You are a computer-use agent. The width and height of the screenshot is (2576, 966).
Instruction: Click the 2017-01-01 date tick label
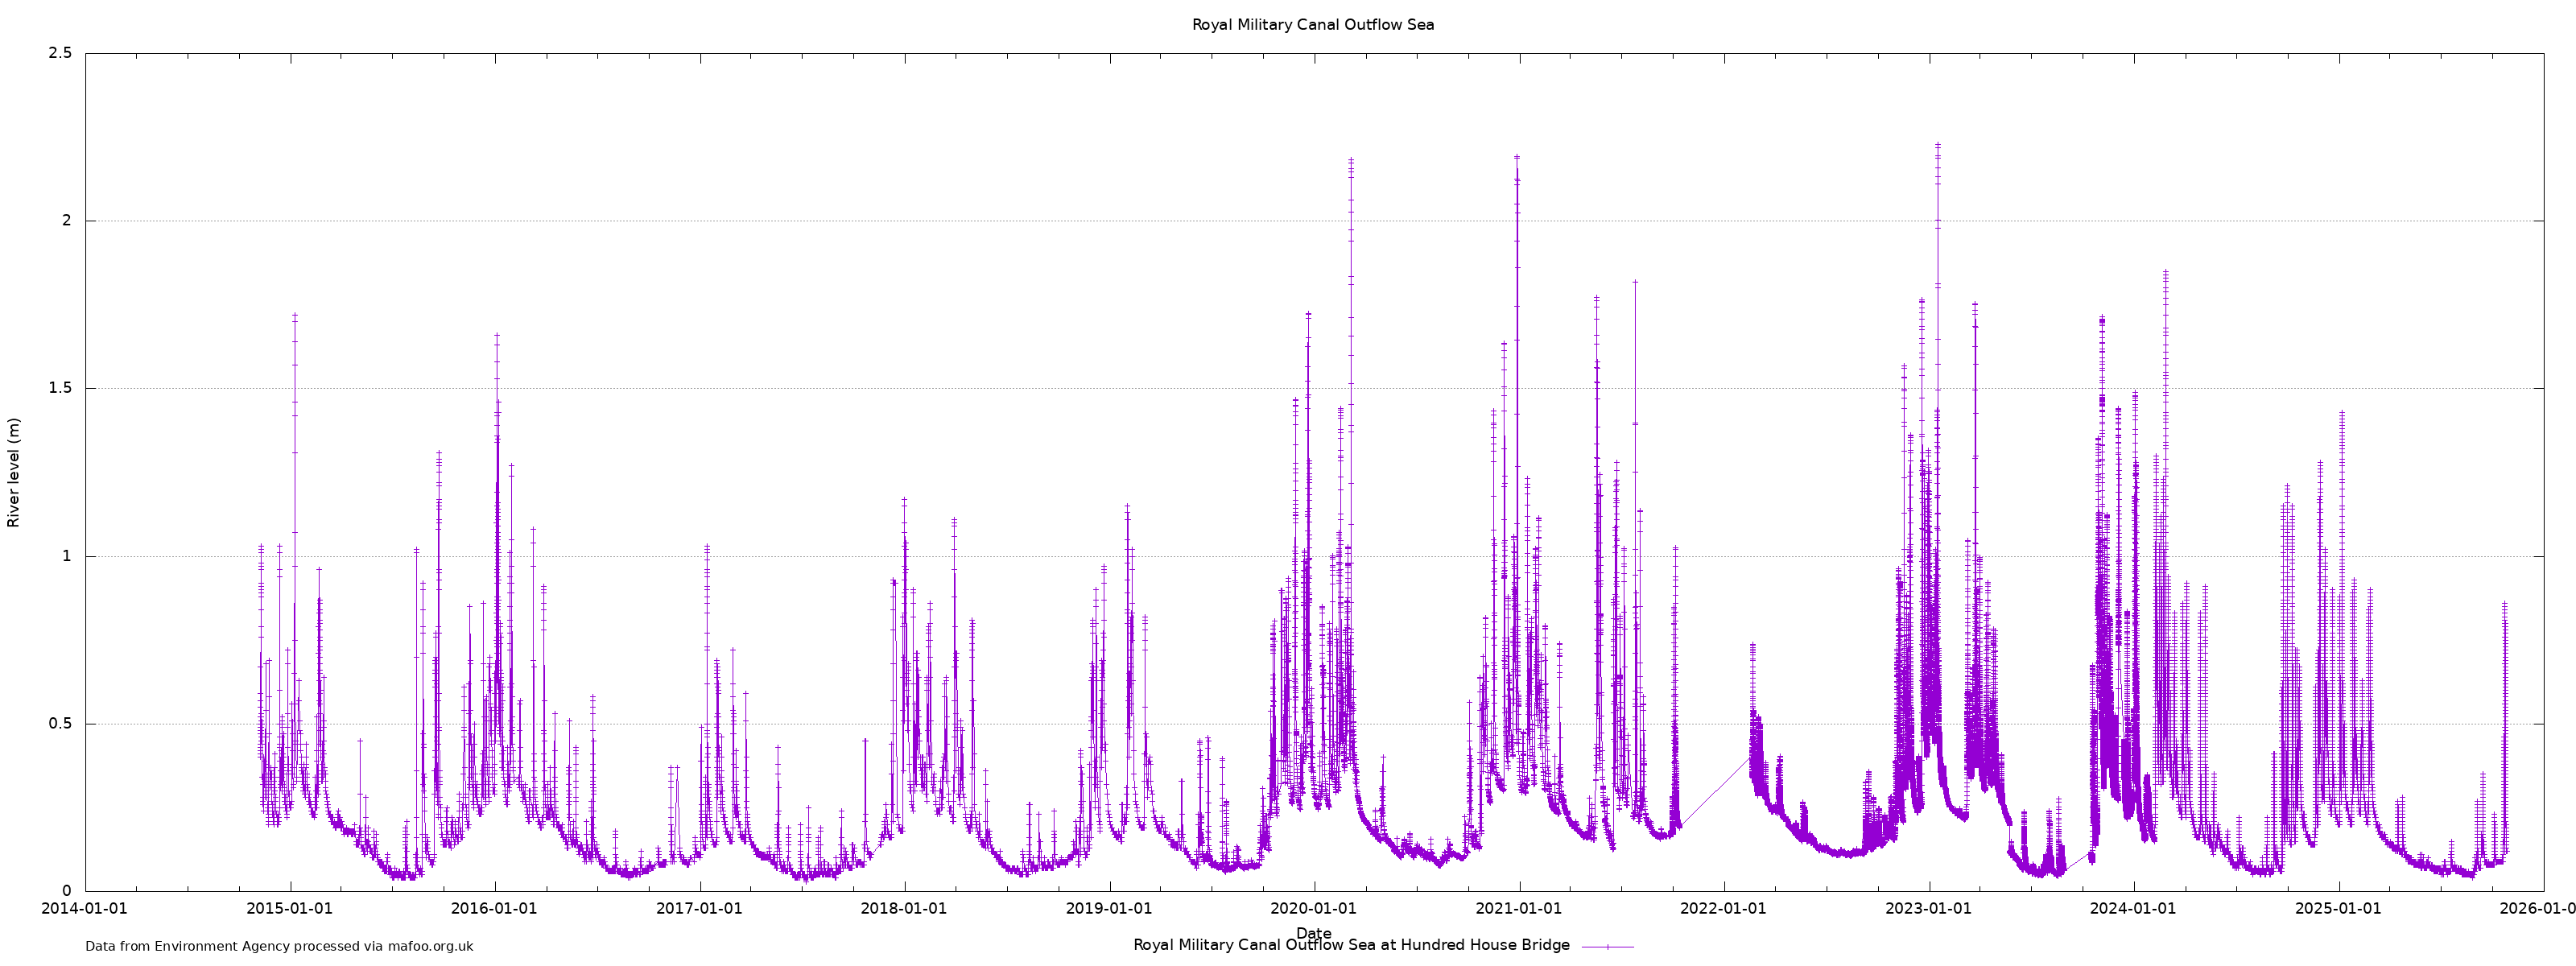point(699,909)
